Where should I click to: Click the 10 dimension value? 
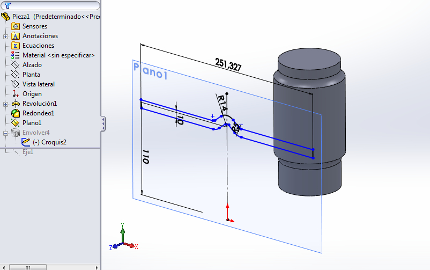click(180, 120)
